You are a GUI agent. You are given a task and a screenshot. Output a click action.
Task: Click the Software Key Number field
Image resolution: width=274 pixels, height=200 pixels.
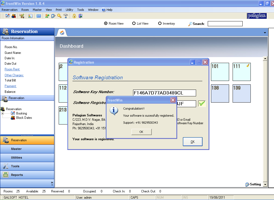[164, 93]
